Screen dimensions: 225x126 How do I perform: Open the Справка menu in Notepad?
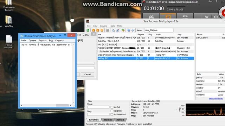coord(59,41)
